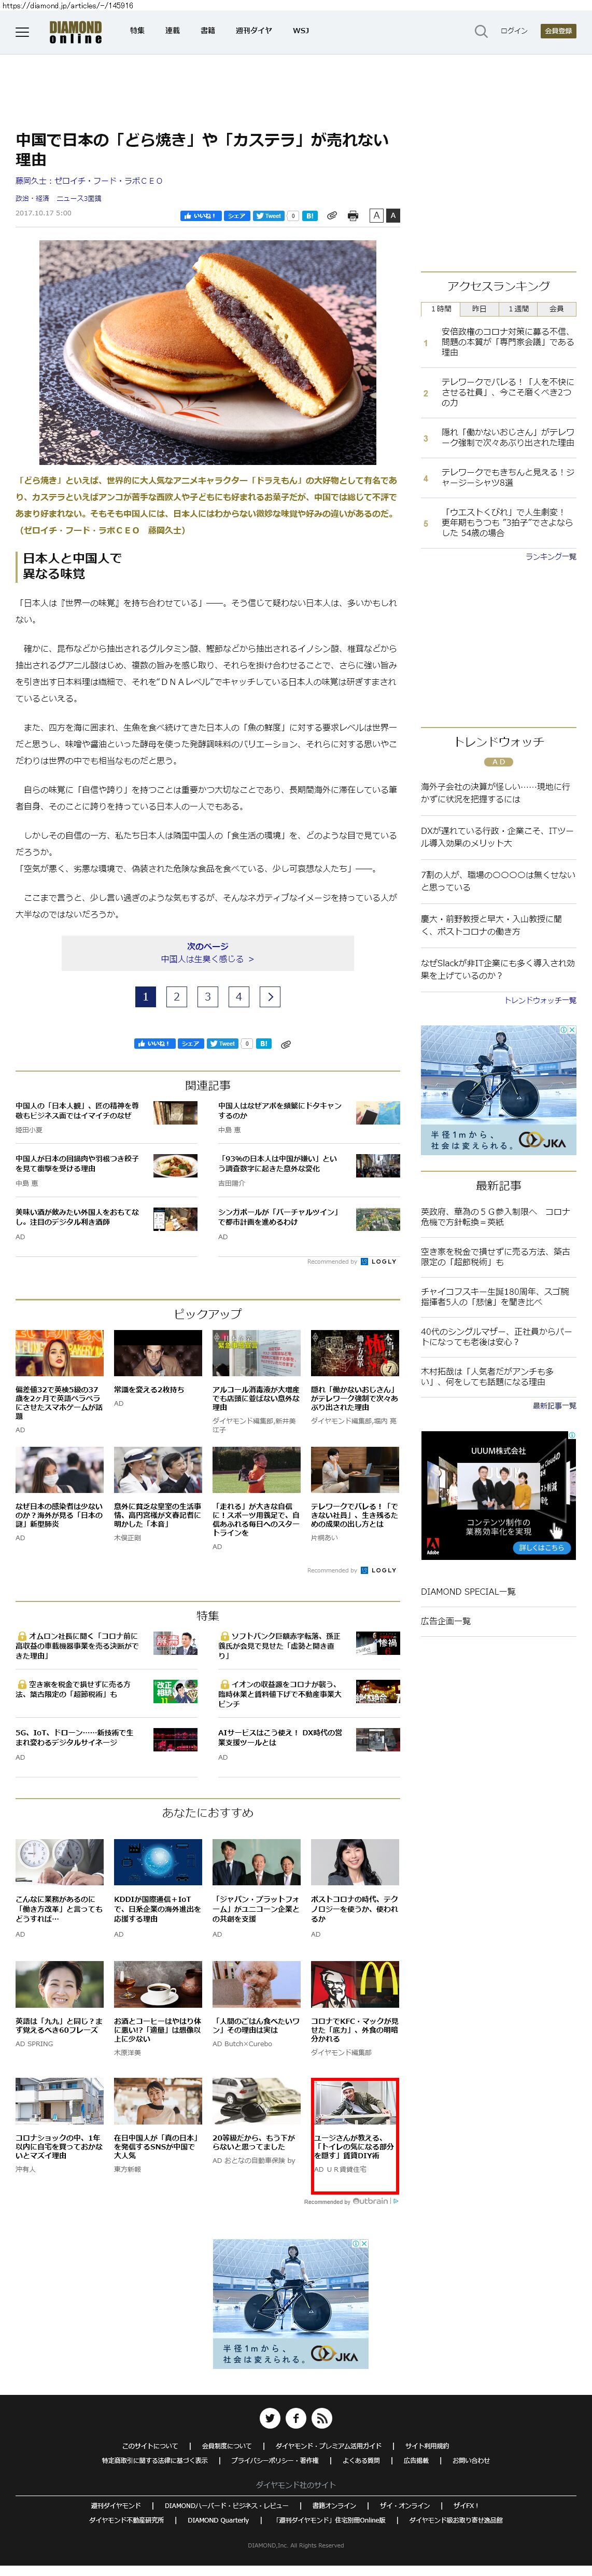
Task: Click the print icon above the article
Action: tap(353, 216)
